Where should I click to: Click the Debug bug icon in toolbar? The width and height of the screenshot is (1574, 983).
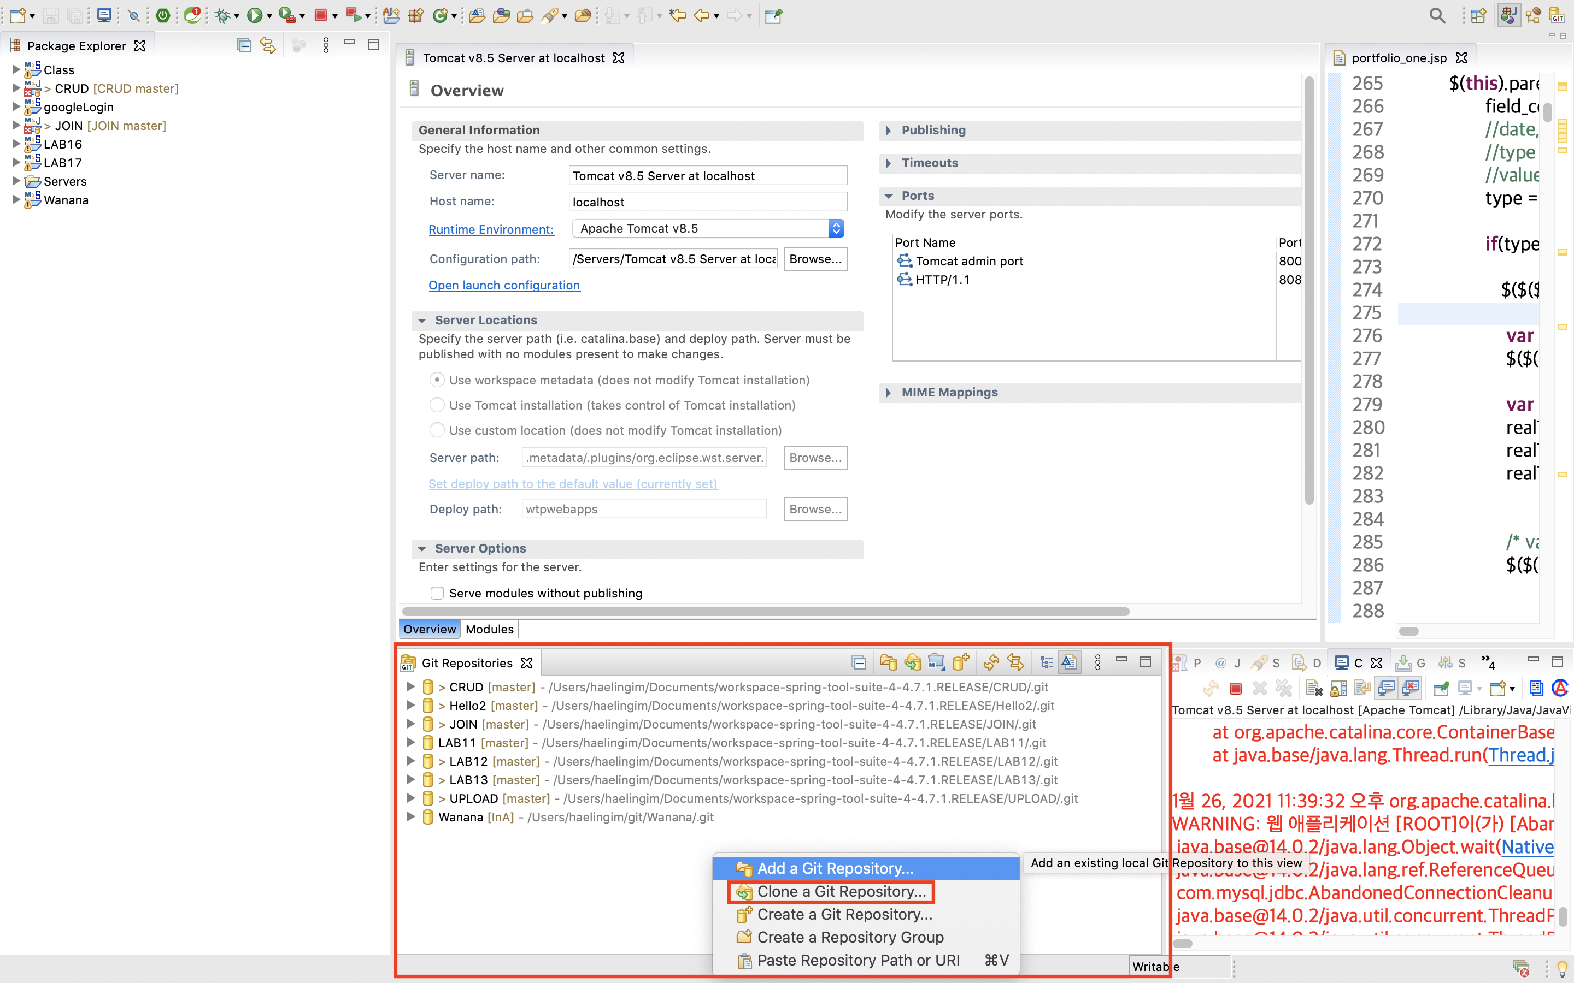222,15
